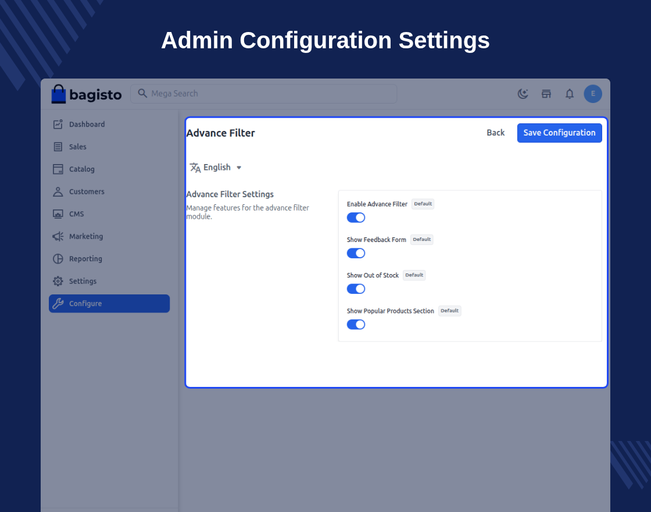Click the bagisto logo

(87, 94)
